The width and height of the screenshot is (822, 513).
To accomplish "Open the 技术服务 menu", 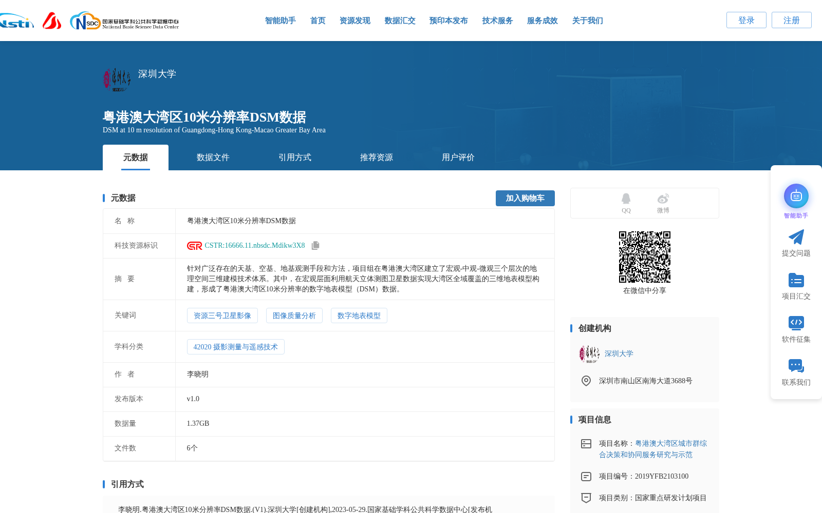I will (498, 21).
